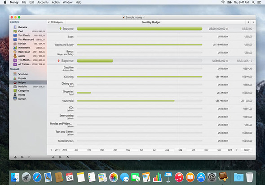Select Dec on the month timeline
Image resolution: width=265 pixels, height=185 pixels.
(x=219, y=150)
